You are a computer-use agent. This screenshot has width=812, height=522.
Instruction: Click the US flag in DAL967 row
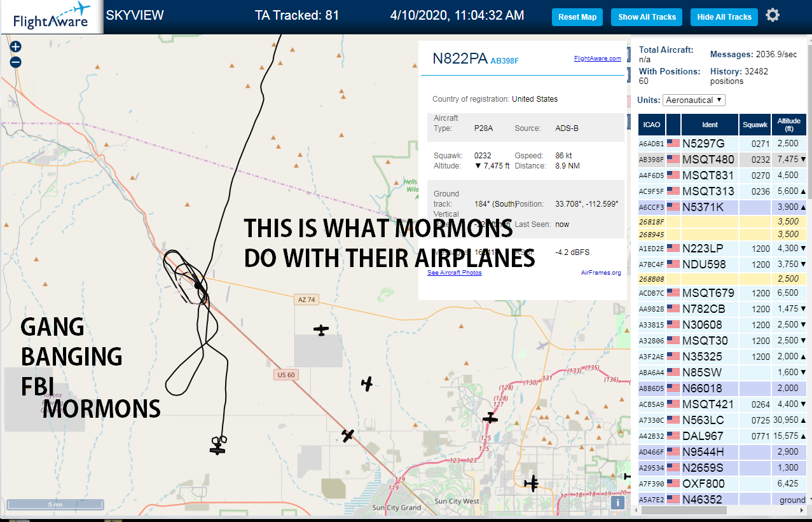673,436
